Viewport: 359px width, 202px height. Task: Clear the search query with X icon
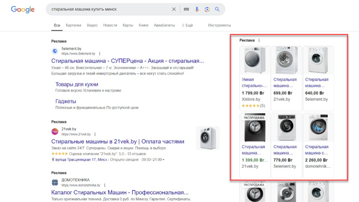[x=174, y=9]
